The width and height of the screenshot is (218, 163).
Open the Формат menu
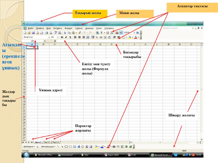pos(68,28)
